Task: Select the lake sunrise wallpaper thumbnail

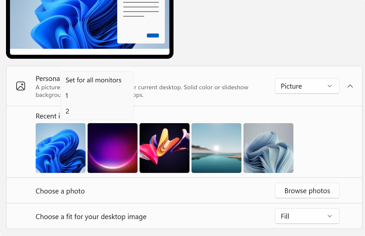Action: (216, 148)
